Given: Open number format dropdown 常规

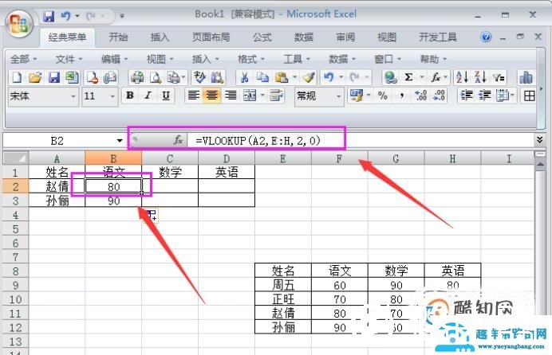Looking at the screenshot, I should (x=338, y=96).
